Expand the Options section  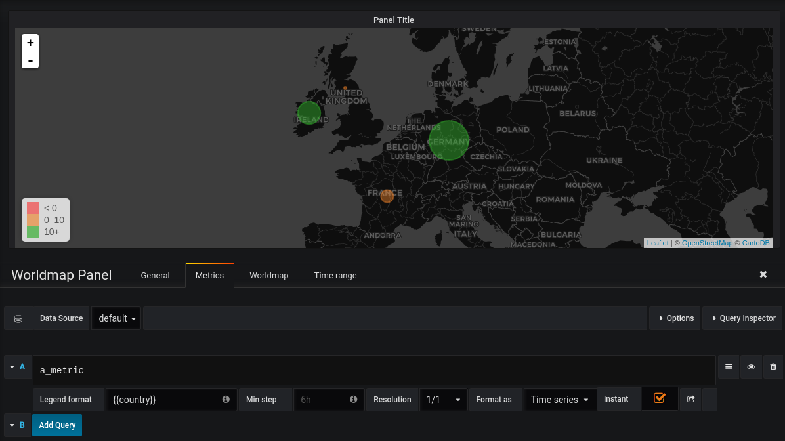[676, 318]
